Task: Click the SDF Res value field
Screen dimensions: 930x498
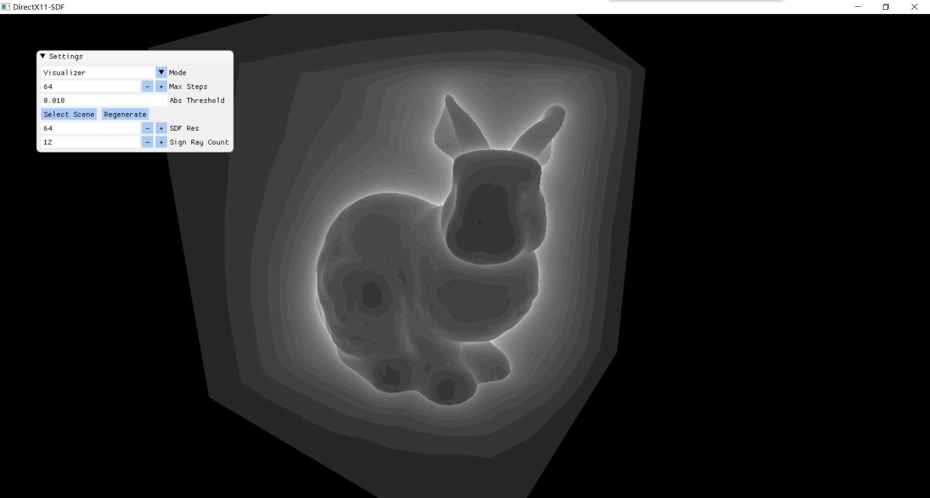Action: click(91, 128)
